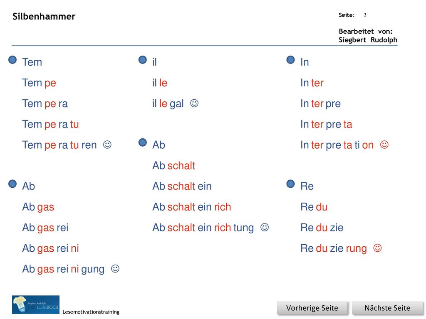The height and width of the screenshot is (319, 426).
Task: Click the blue bullet beside "il"
Action: click(143, 60)
